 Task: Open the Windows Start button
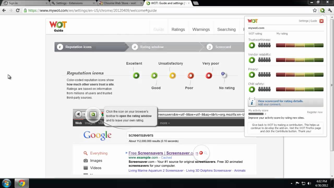coord(6,183)
